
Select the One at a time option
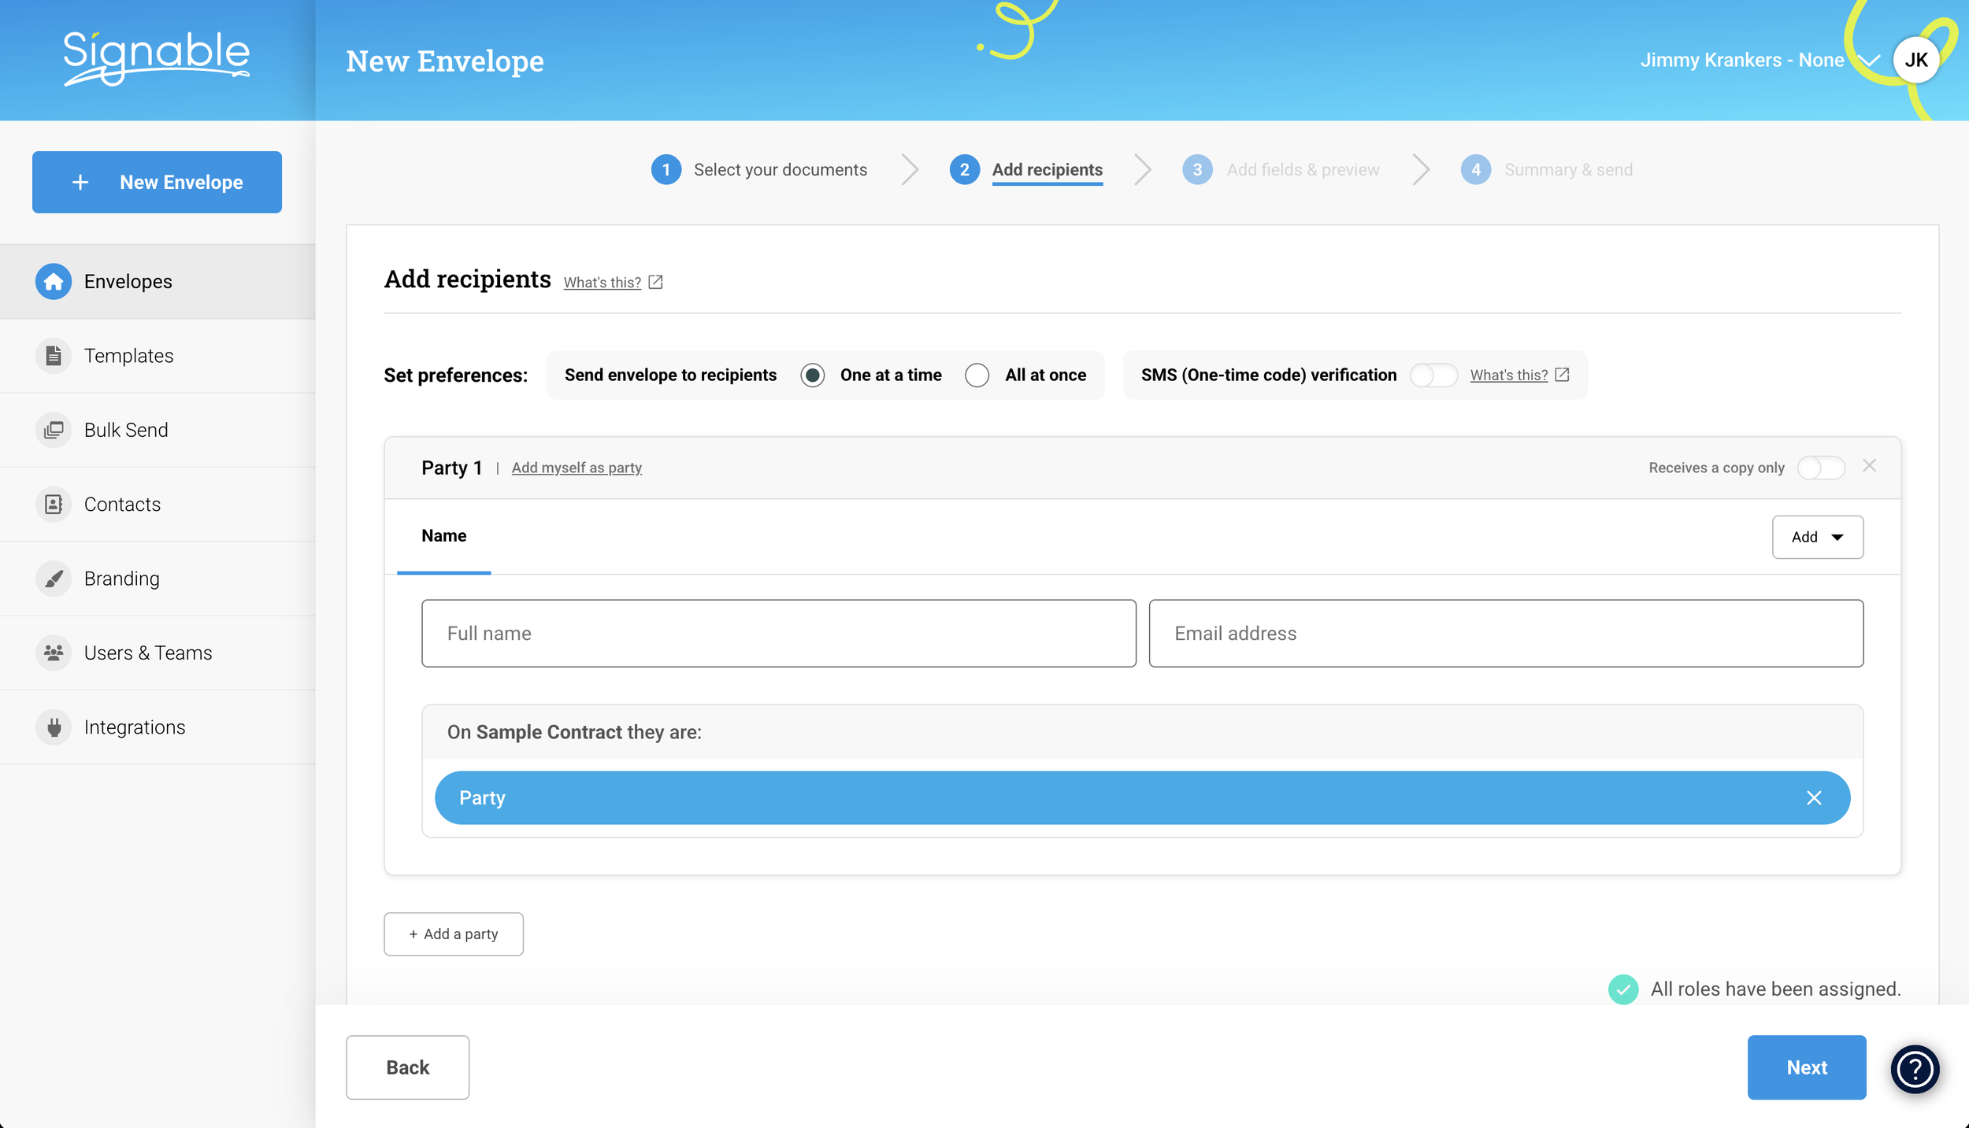[x=813, y=375]
